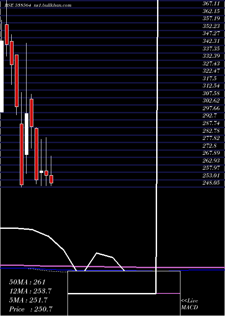This screenshot has height=316, width=225.
Task: Click the 337.35 price level
Action: (211, 48)
